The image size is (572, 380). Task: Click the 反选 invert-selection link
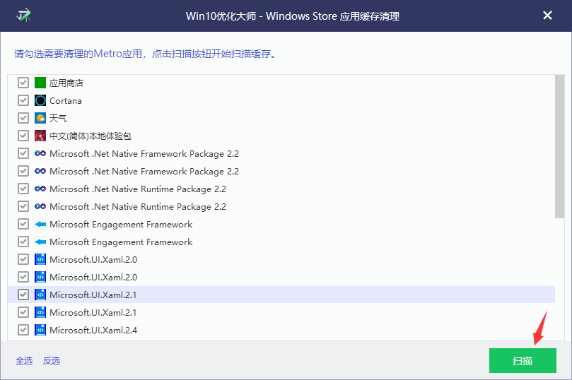[52, 361]
